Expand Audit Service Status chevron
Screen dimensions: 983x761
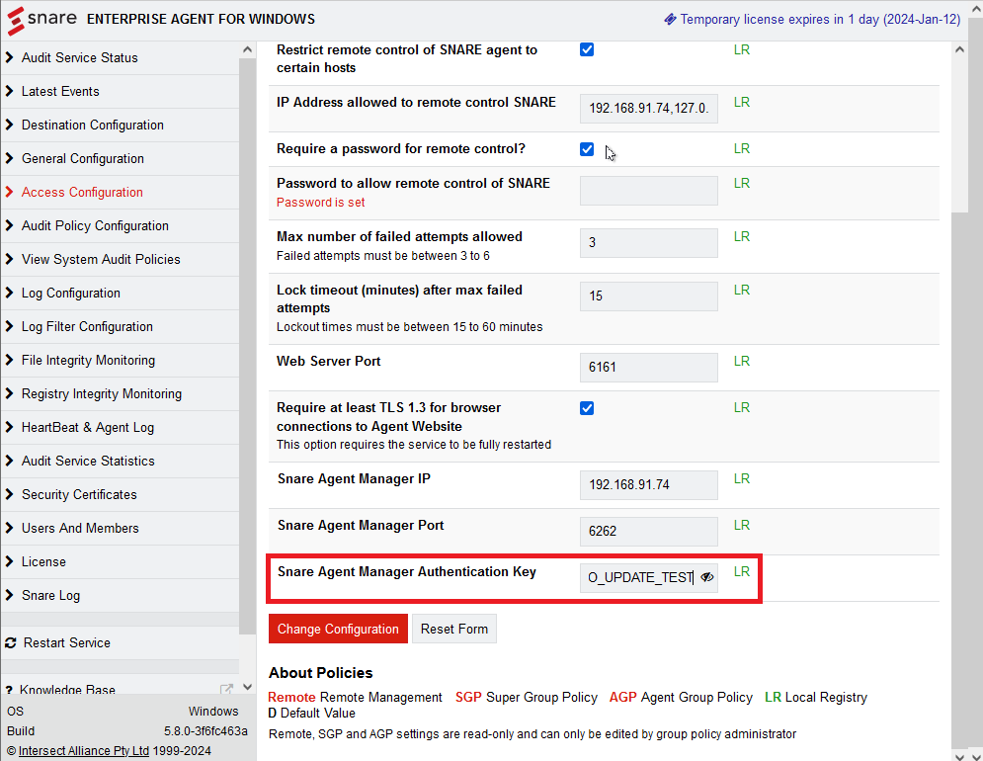pyautogui.click(x=10, y=57)
